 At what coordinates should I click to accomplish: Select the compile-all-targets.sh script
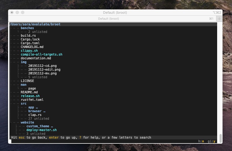42,54
